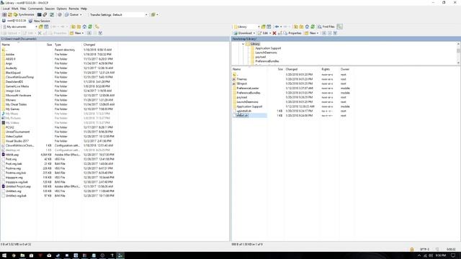Select the Themes folder in the remote list

[242, 79]
